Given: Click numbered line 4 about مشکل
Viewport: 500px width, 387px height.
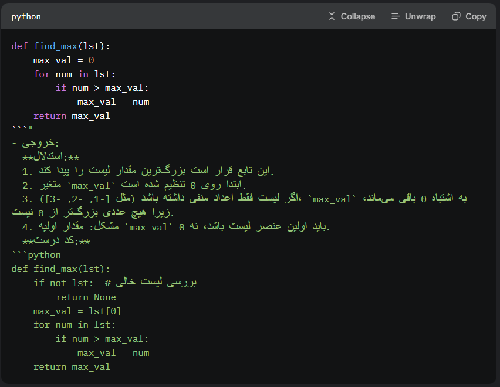Looking at the screenshot, I should coord(176,226).
